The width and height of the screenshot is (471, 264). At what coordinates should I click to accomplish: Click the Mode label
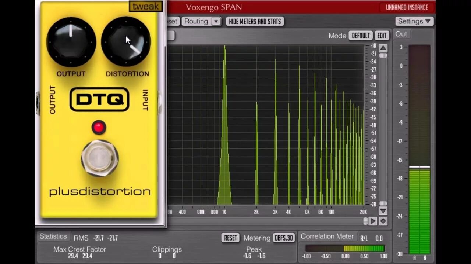[337, 36]
